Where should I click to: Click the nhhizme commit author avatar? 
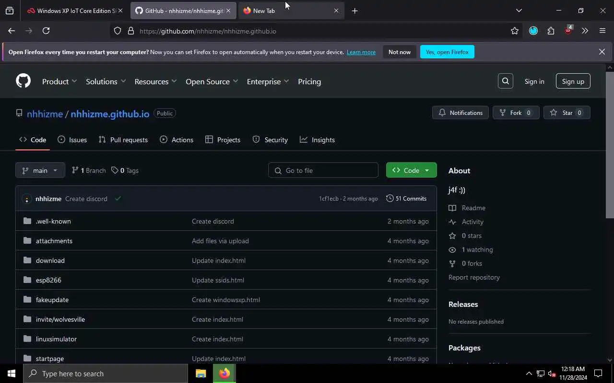[27, 199]
